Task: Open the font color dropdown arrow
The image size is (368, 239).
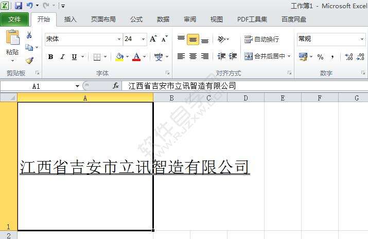Action: (x=145, y=56)
